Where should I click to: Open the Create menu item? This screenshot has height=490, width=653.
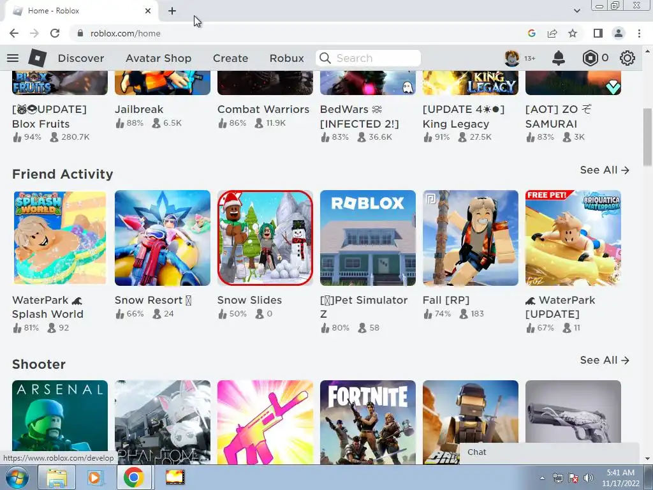tap(230, 58)
